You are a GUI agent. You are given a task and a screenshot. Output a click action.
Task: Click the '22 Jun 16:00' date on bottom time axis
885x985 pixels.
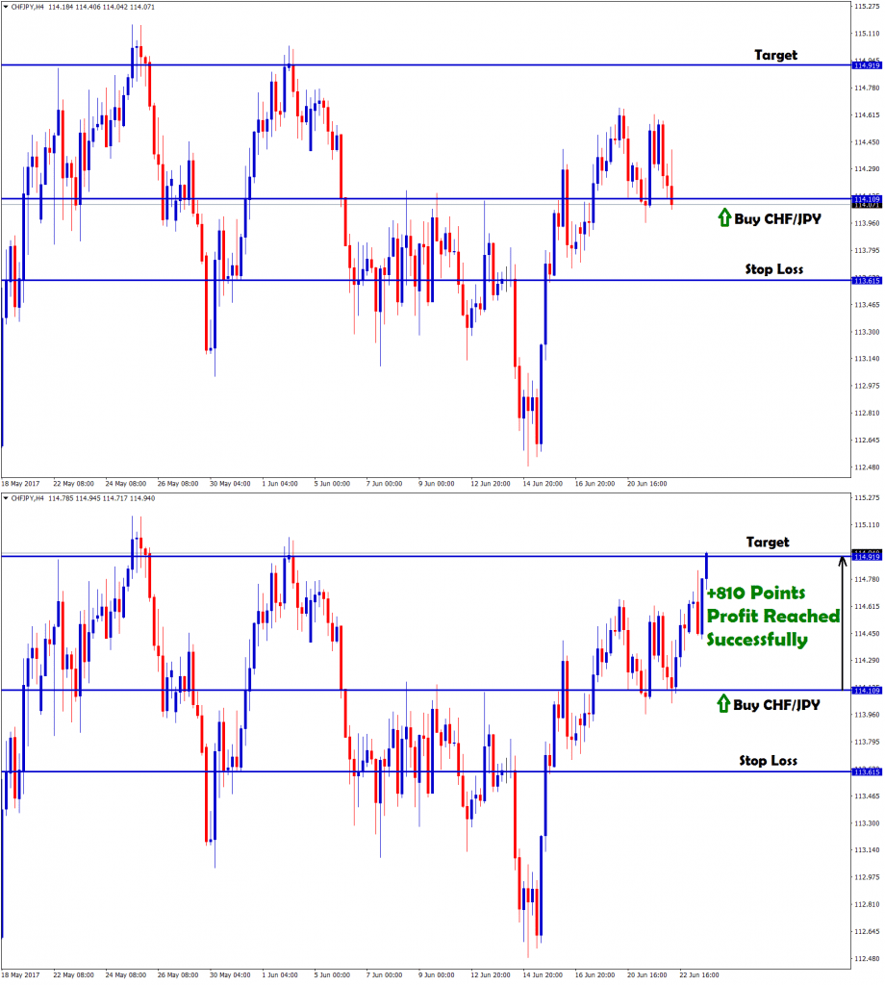point(699,975)
